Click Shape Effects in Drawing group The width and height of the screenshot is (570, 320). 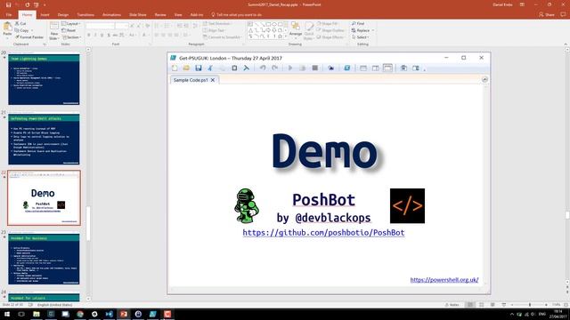pos(330,37)
